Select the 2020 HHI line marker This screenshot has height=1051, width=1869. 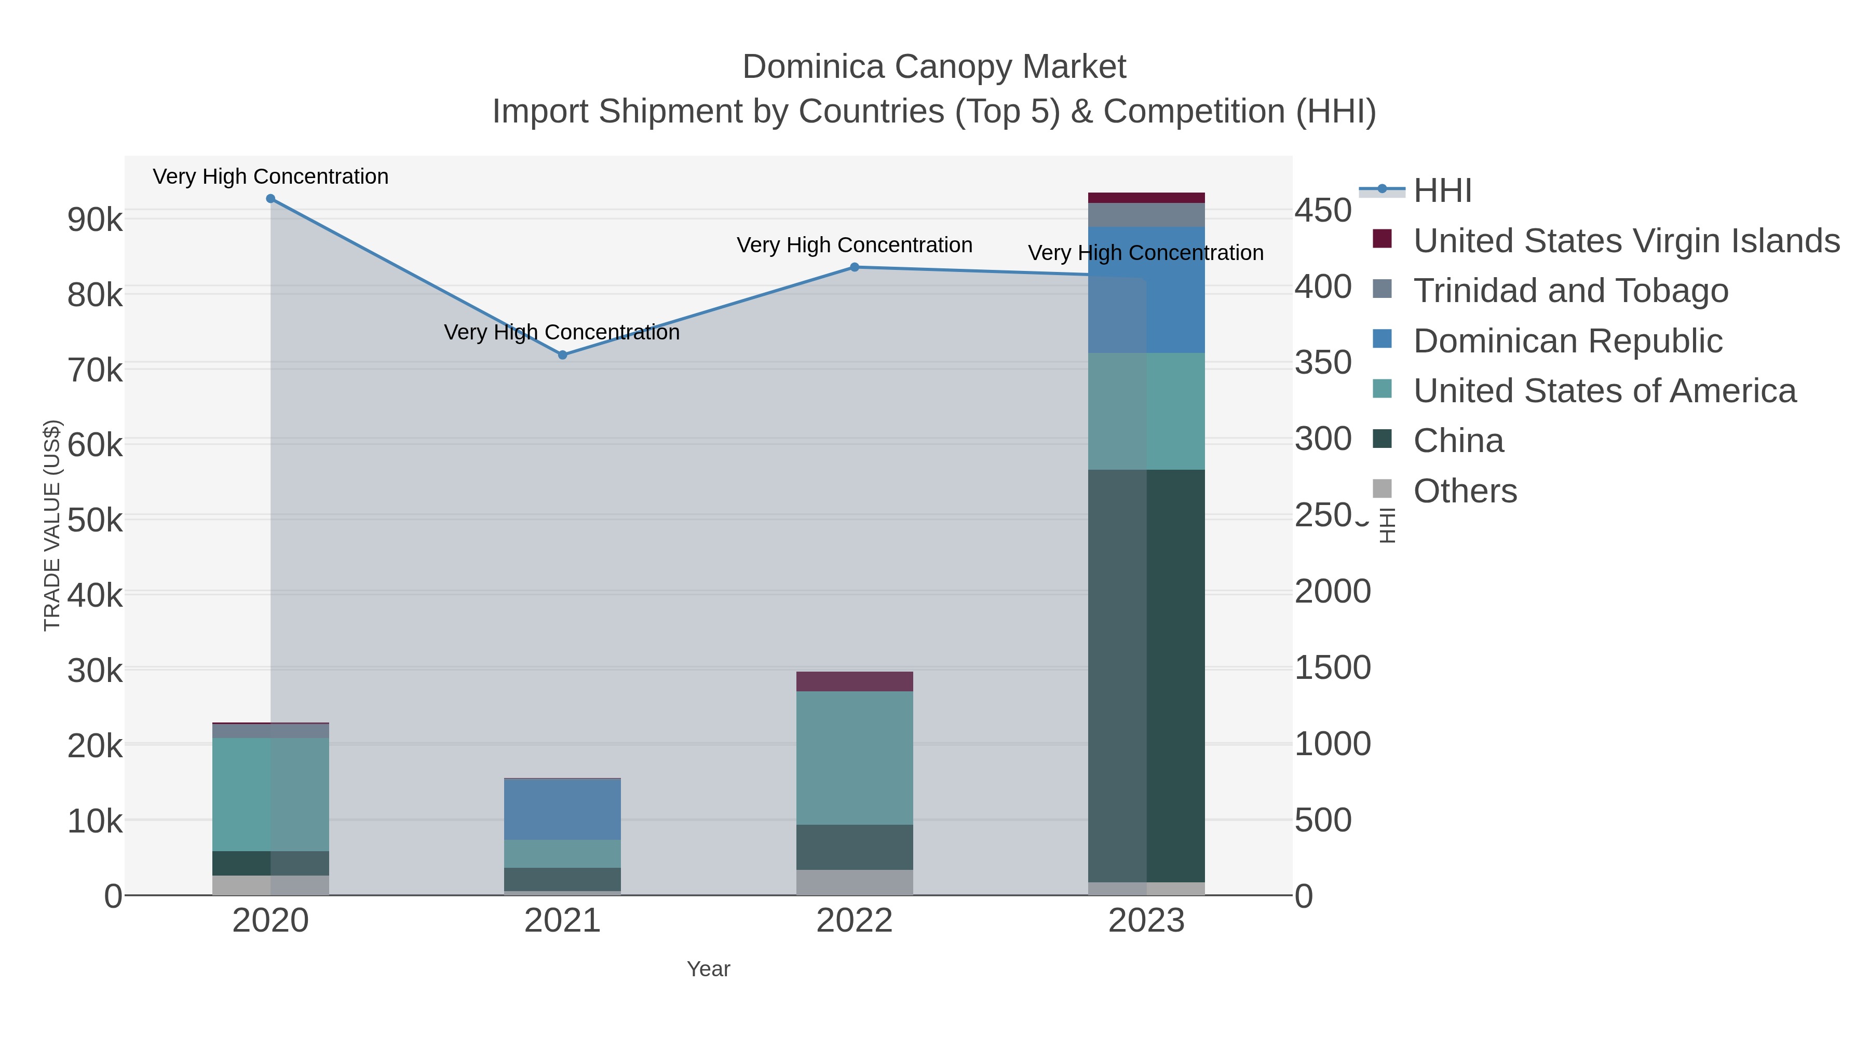click(x=270, y=199)
